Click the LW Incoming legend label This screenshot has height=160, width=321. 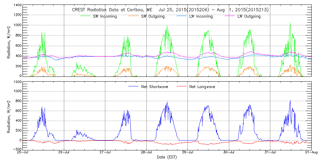coord(201,16)
